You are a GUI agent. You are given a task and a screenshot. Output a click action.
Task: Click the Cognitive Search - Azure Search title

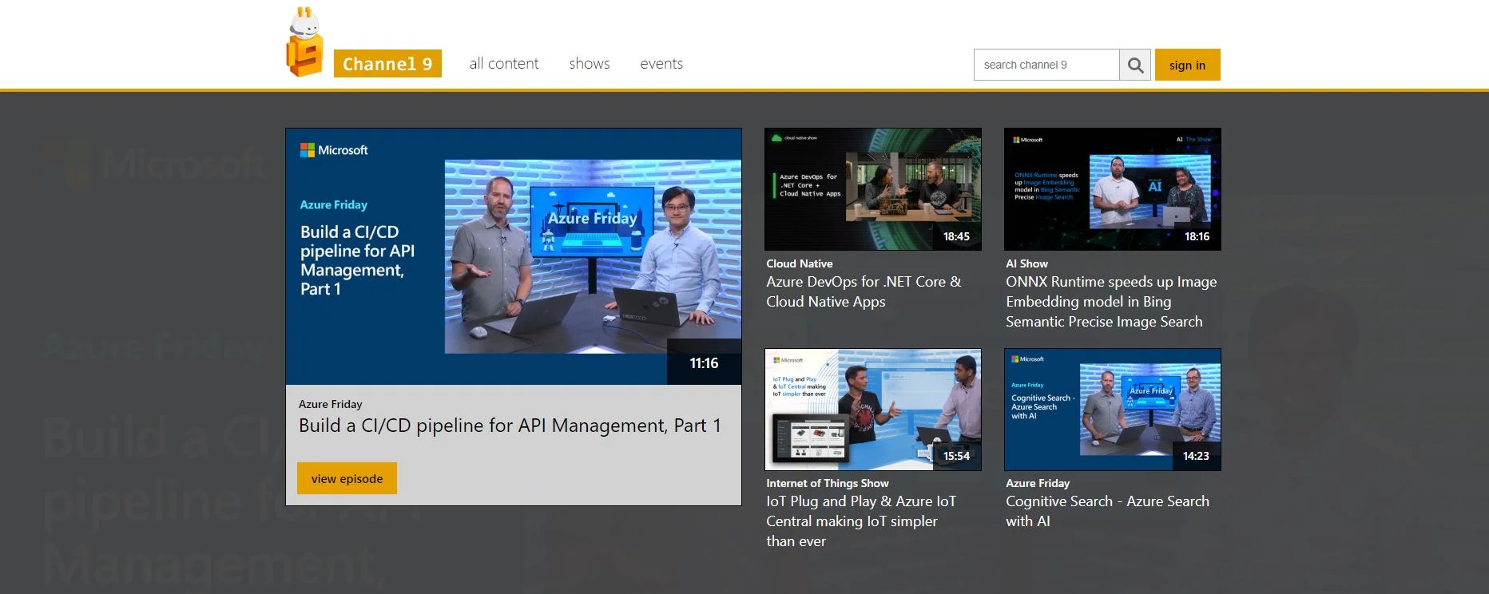point(1107,511)
